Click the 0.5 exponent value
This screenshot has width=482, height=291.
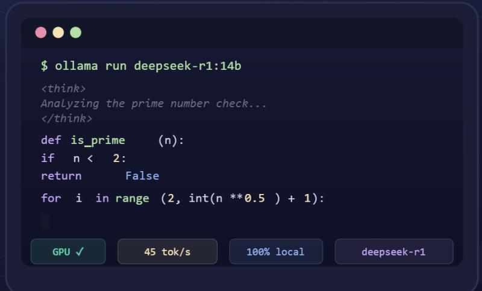pos(254,198)
